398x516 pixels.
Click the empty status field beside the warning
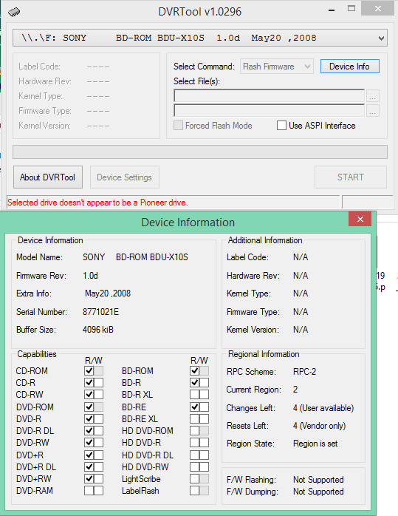(x=368, y=202)
